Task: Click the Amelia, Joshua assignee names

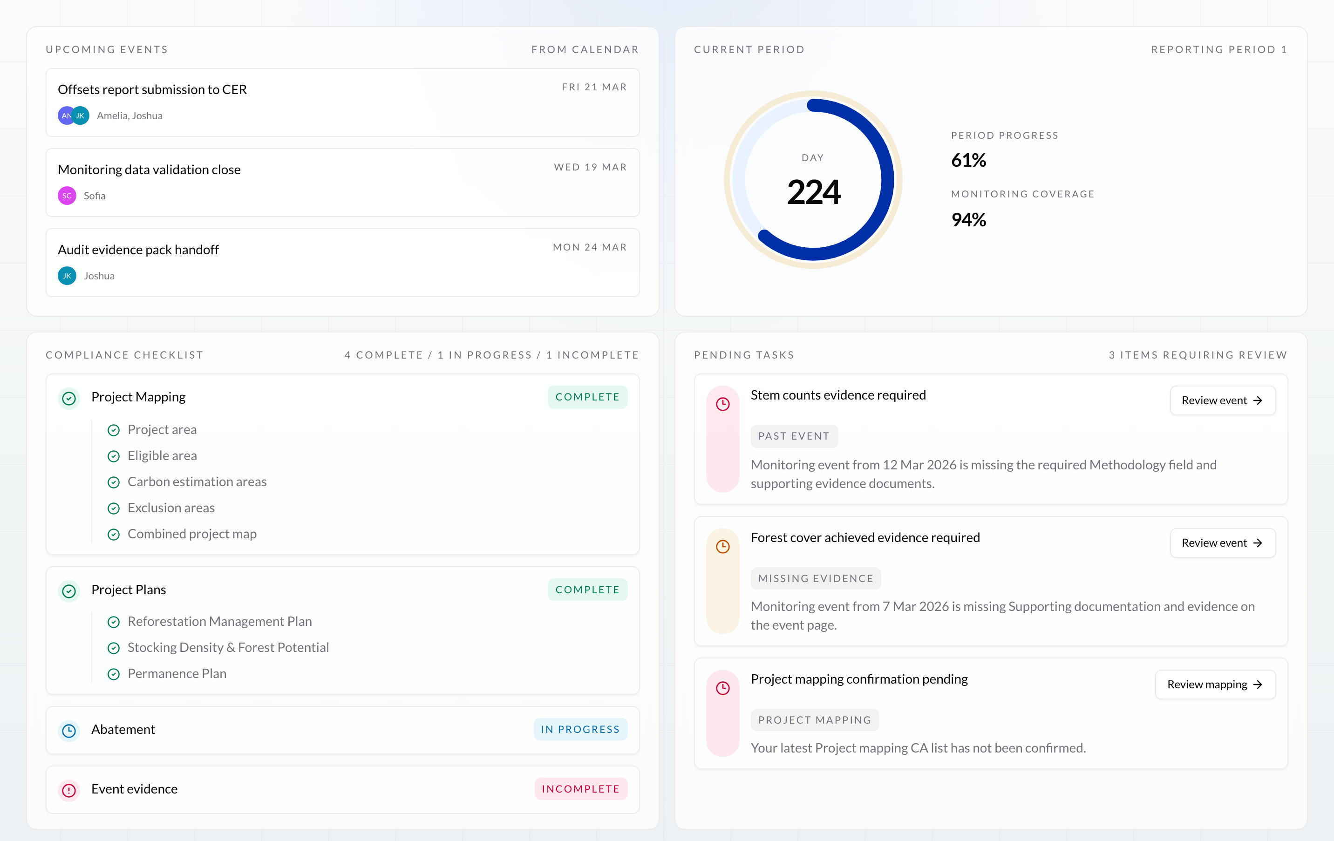Action: pyautogui.click(x=129, y=116)
